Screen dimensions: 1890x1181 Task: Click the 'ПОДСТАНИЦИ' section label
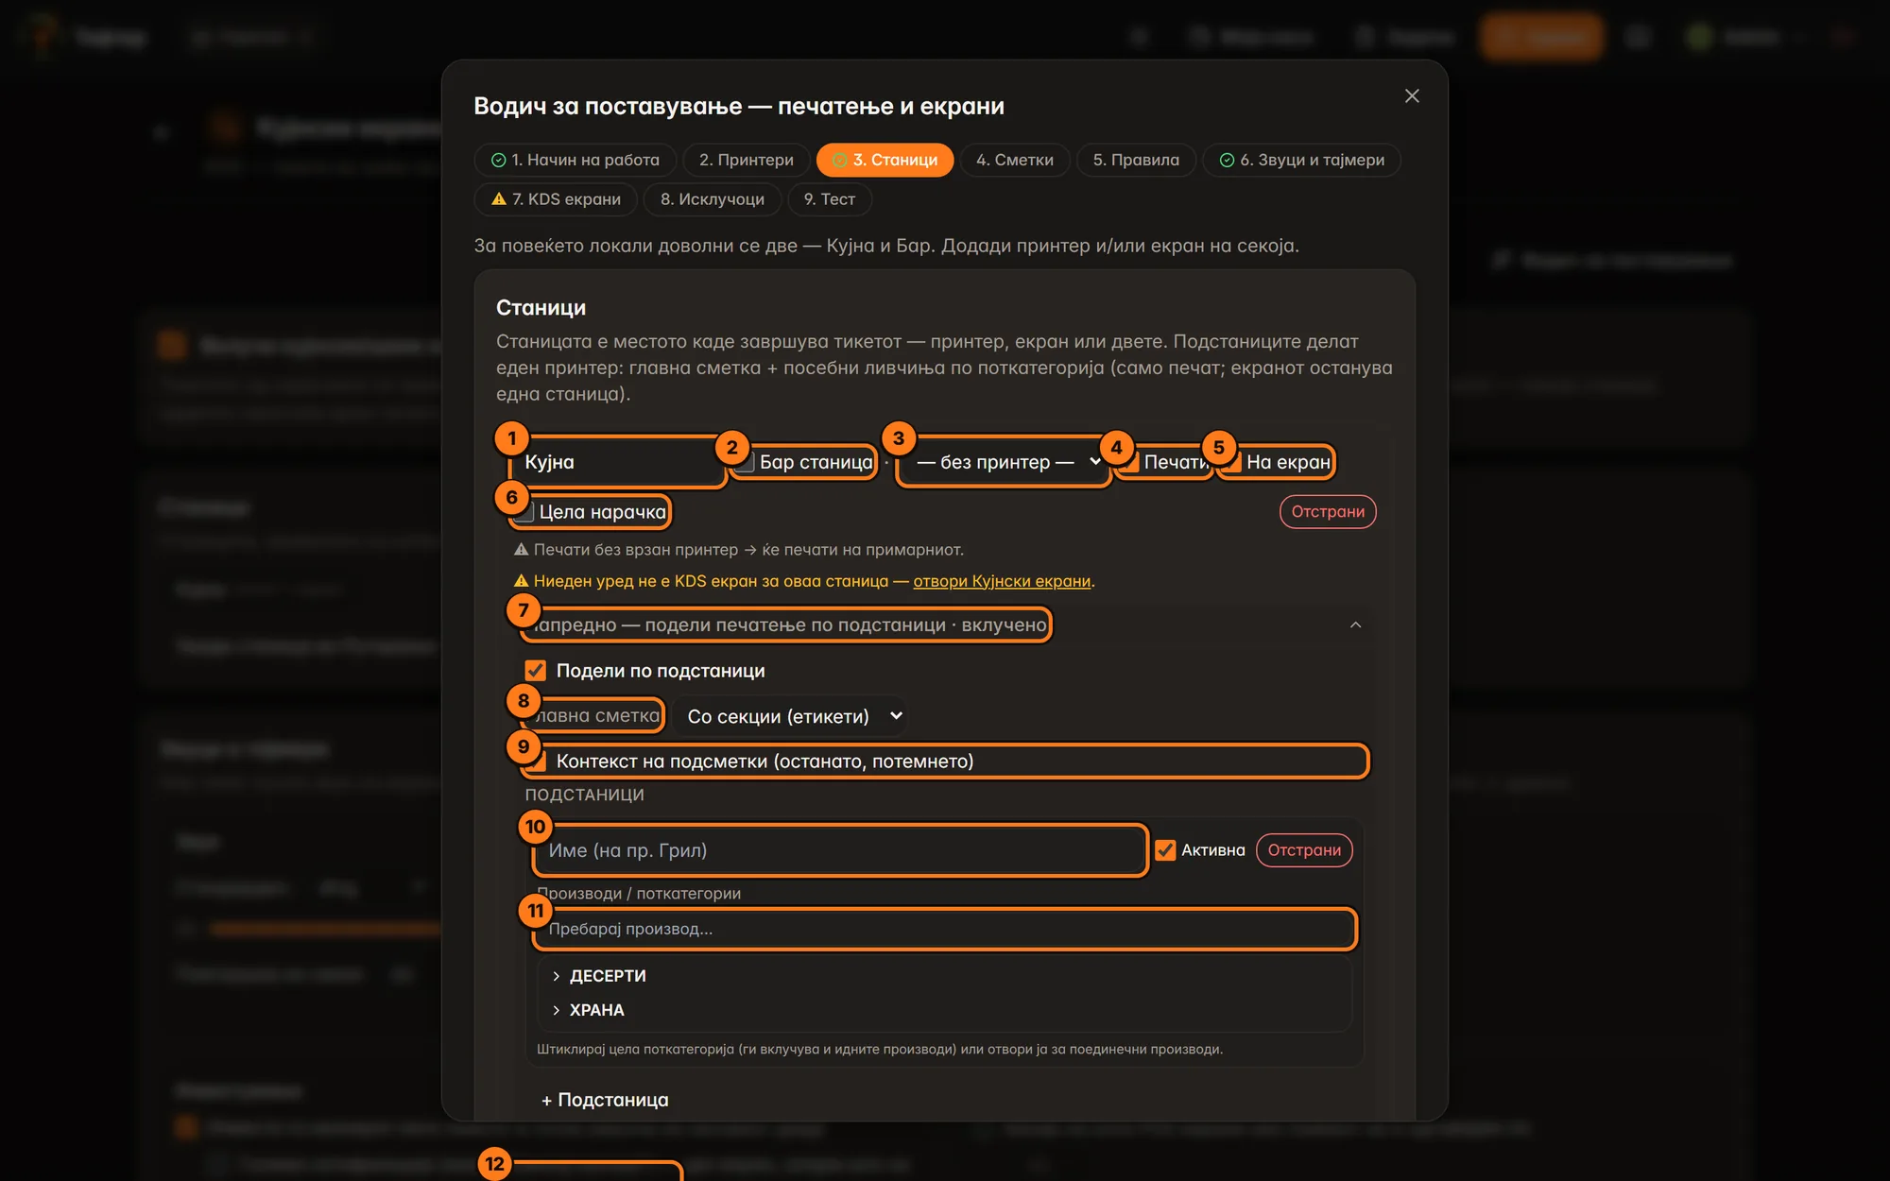pos(585,796)
